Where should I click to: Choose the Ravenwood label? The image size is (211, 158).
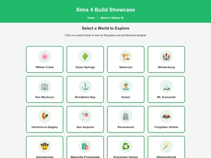tap(126, 127)
